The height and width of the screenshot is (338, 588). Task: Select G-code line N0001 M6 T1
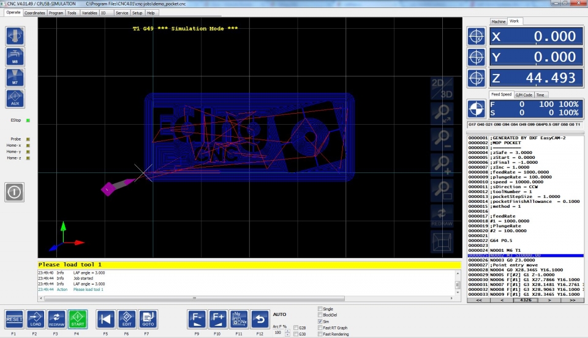click(526, 250)
